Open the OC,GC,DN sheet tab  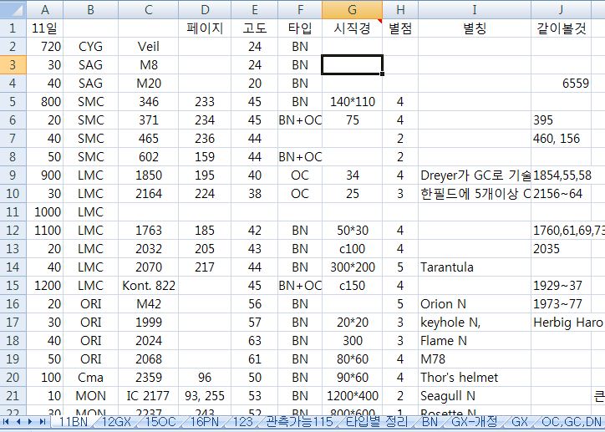click(x=572, y=423)
